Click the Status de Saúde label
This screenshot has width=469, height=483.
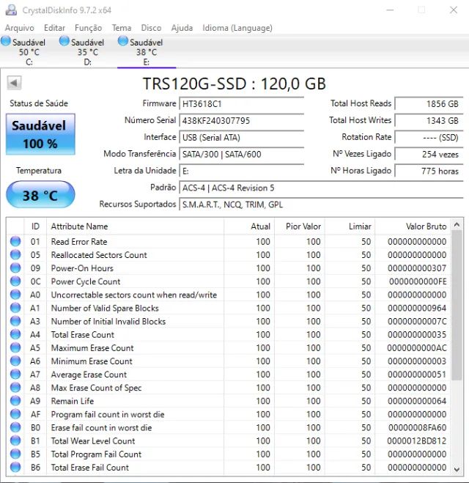(x=39, y=103)
